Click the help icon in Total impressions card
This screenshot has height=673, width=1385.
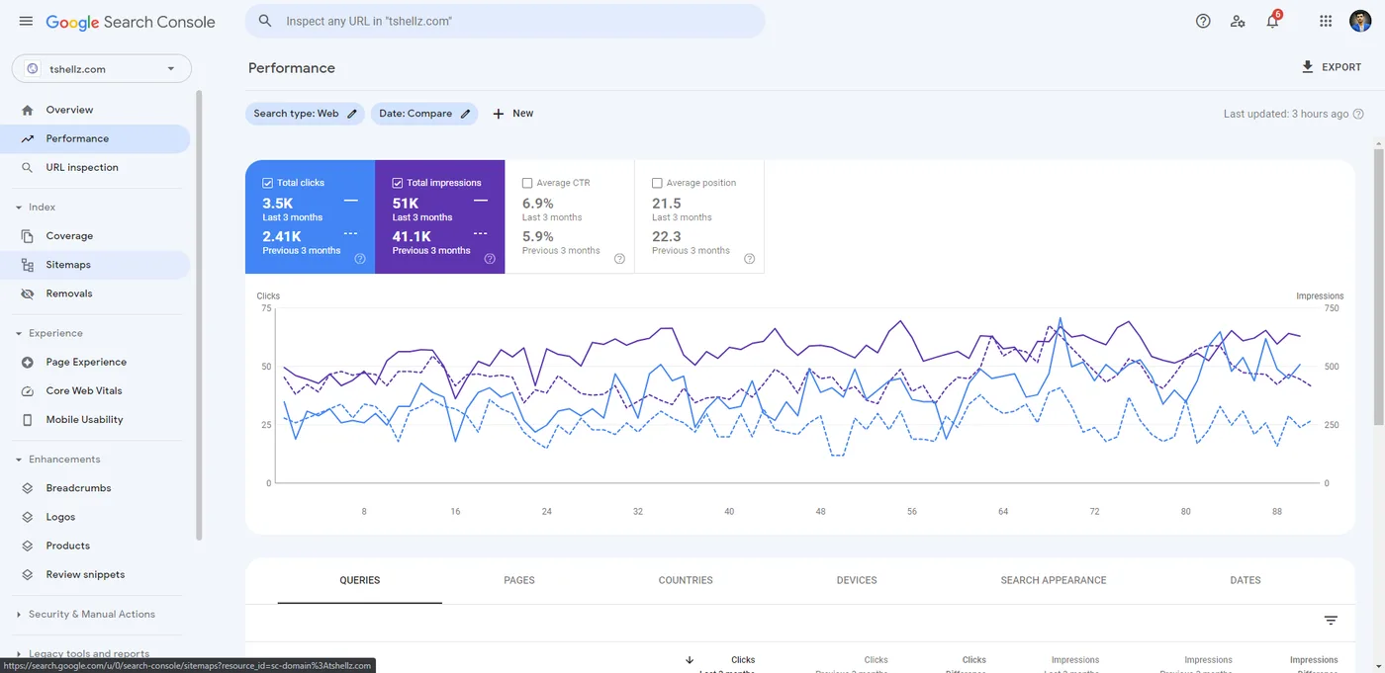pyautogui.click(x=490, y=259)
